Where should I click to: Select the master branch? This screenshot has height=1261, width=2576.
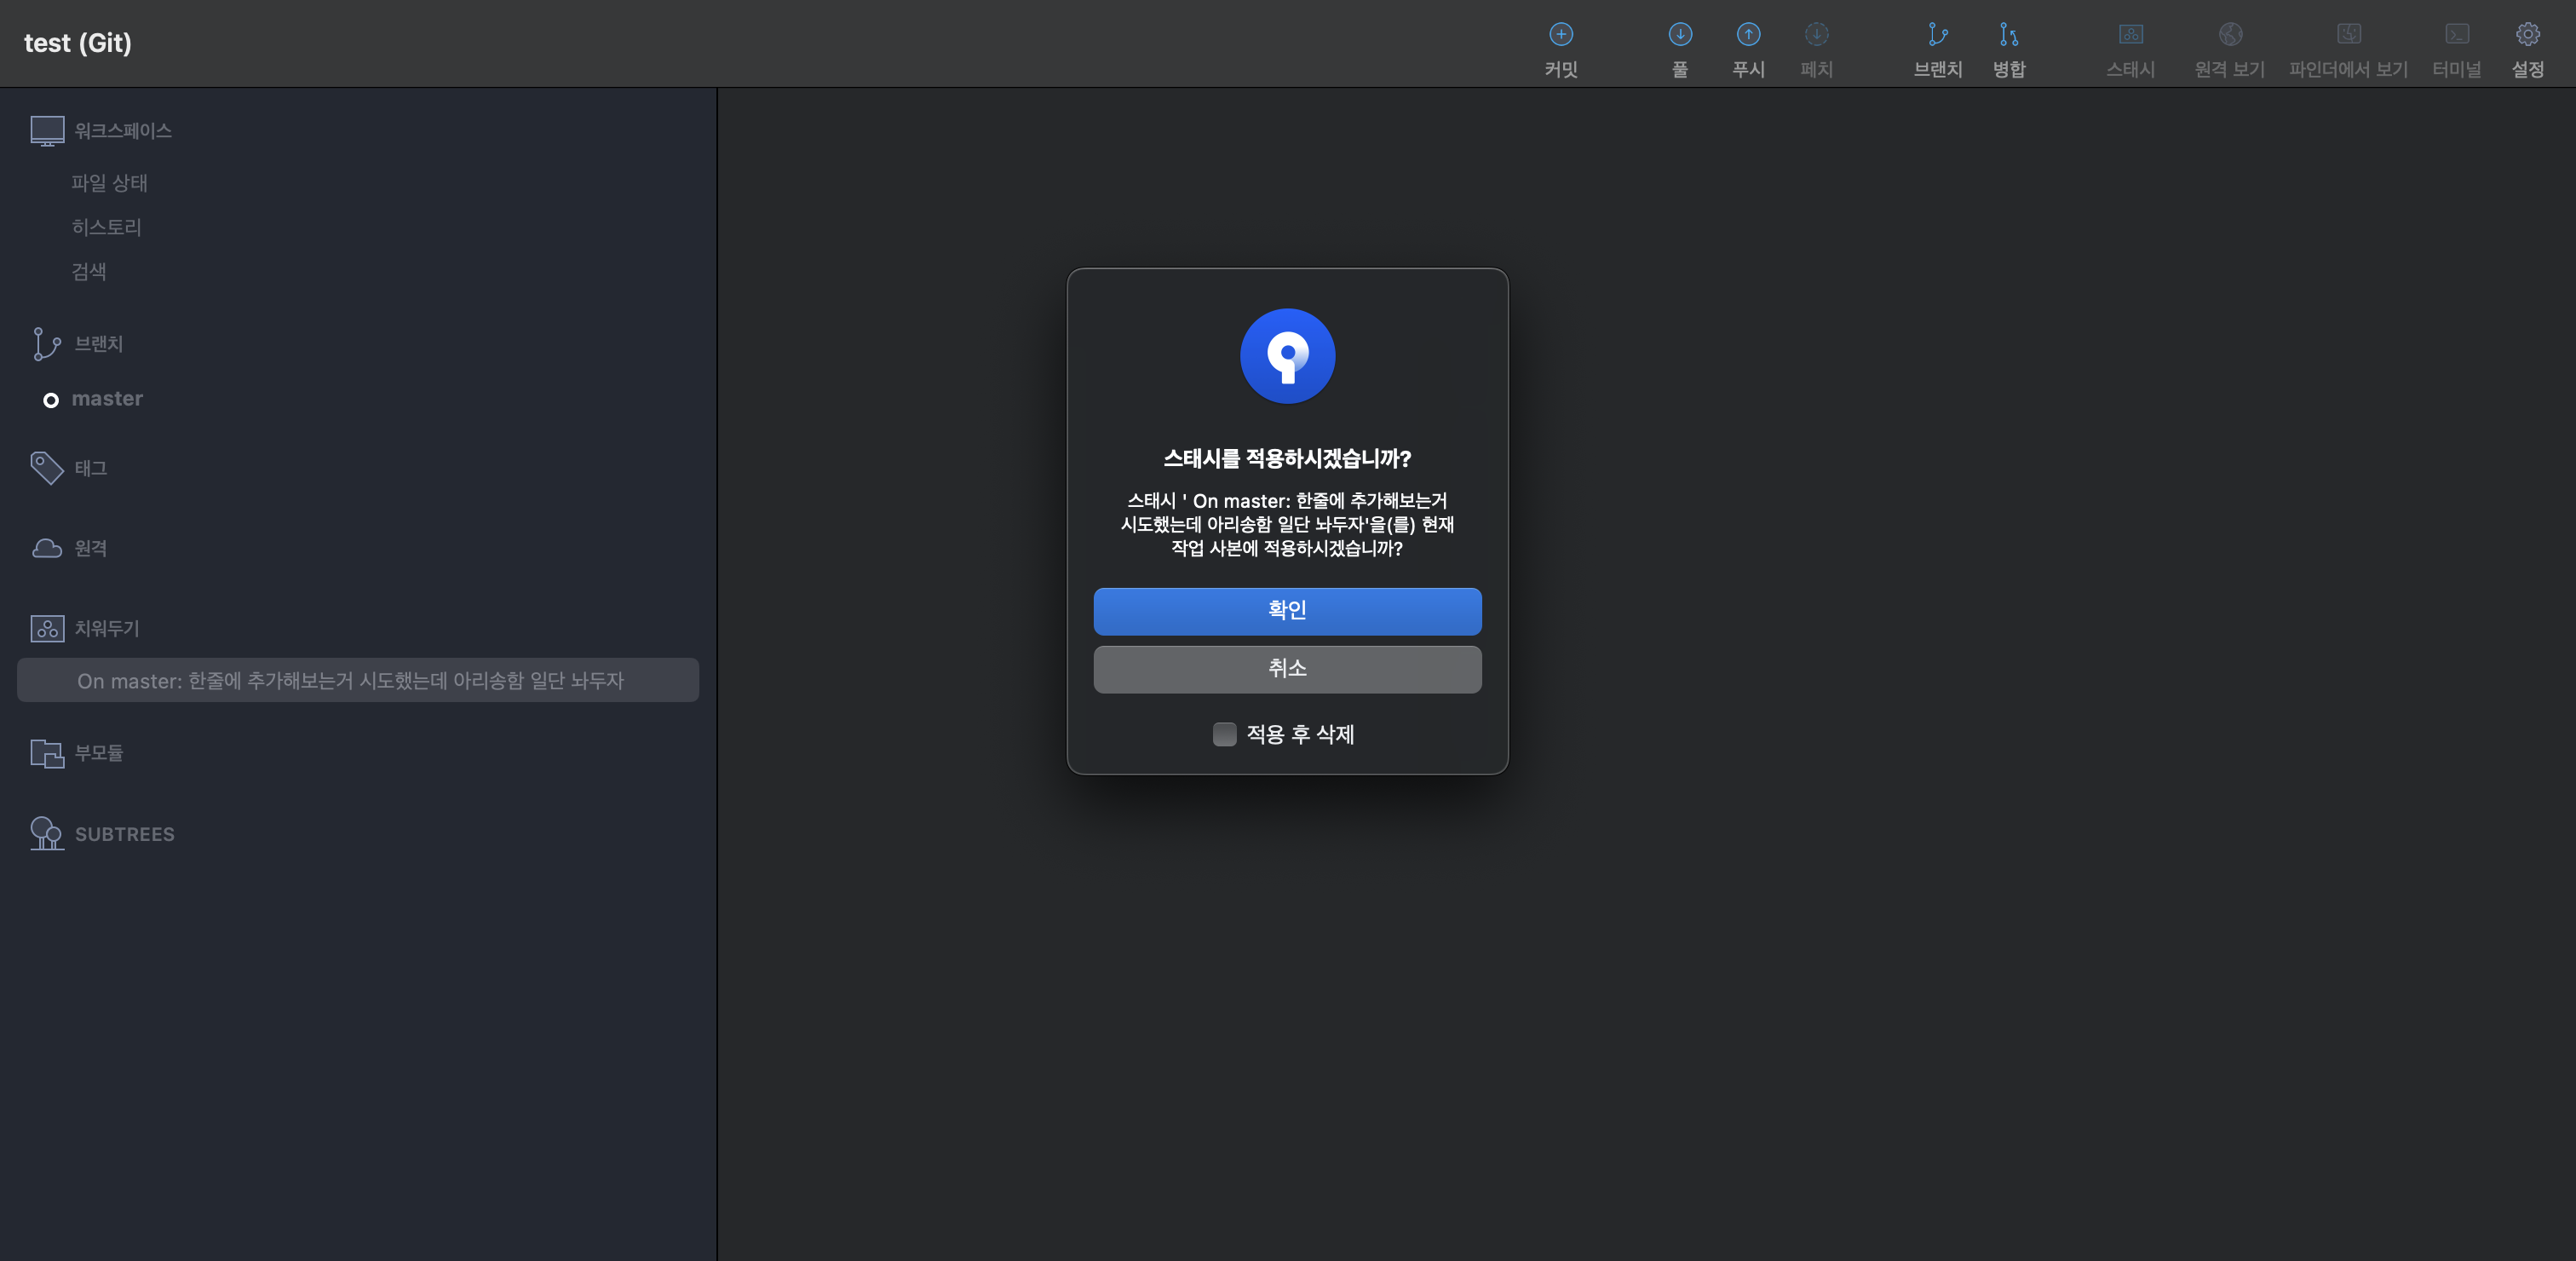107,399
